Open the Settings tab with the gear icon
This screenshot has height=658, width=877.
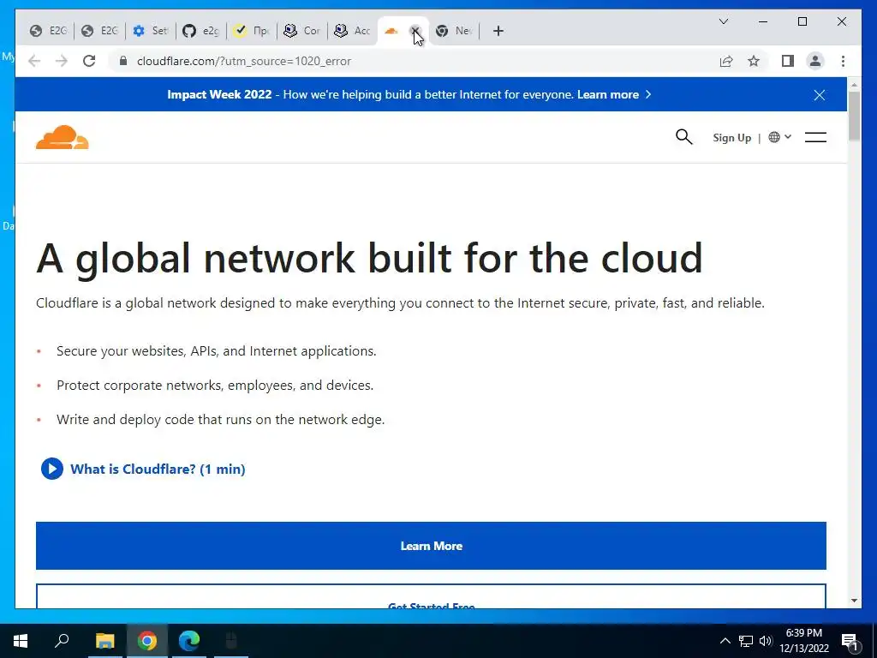point(151,31)
